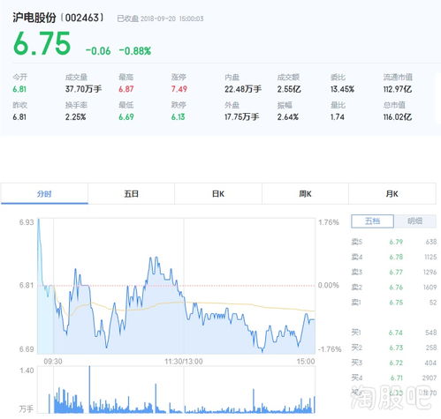Switch to the 明细 trade details tab
This screenshot has width=441, height=419.
[x=414, y=221]
